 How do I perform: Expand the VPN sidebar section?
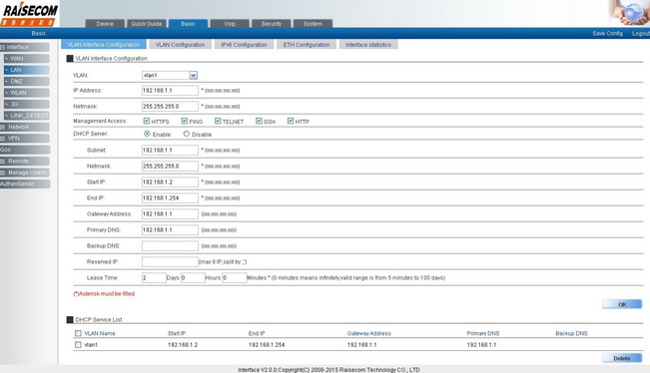coord(2,139)
